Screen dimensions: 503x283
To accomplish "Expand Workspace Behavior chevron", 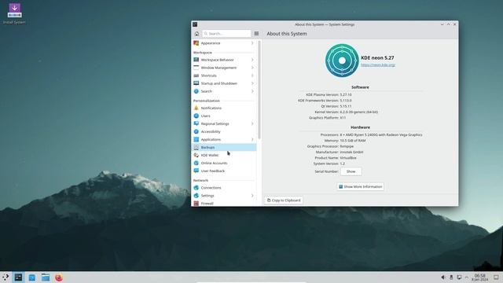I will [252, 60].
